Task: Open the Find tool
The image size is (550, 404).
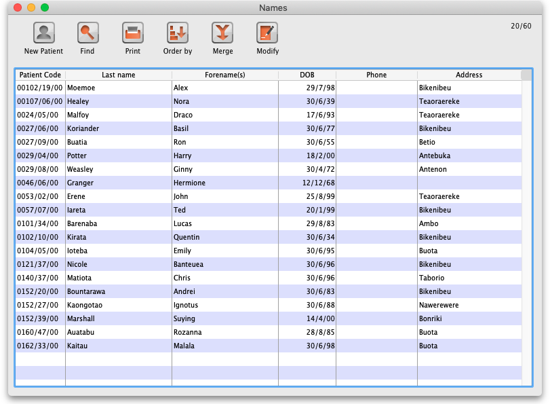Action: coord(87,33)
